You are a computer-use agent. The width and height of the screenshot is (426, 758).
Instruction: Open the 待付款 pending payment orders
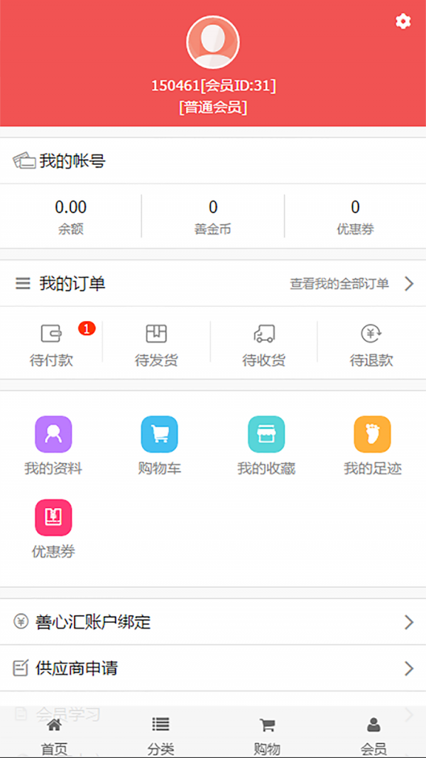[51, 344]
